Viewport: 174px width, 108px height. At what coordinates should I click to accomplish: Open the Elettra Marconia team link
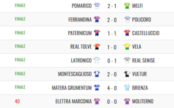pos(74,101)
